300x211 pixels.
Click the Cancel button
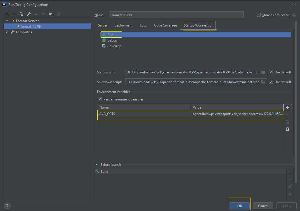click(x=263, y=206)
